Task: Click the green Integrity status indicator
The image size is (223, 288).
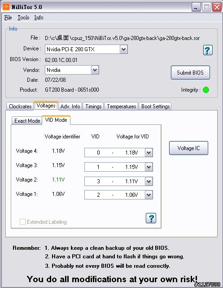Action: click(206, 90)
